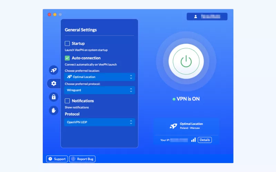Open the hand kill-switch sidebar icon
Screen dimensions: 276x172
(54, 110)
